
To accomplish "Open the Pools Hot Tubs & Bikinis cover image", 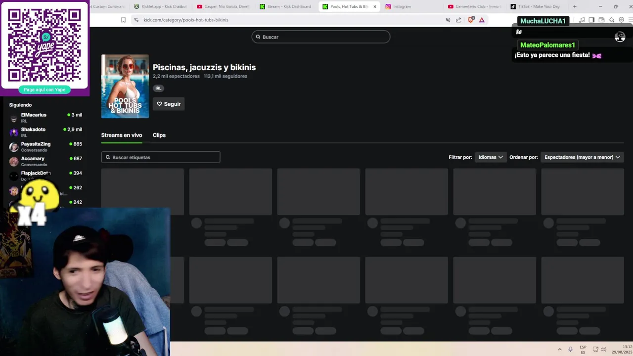I will [x=125, y=87].
